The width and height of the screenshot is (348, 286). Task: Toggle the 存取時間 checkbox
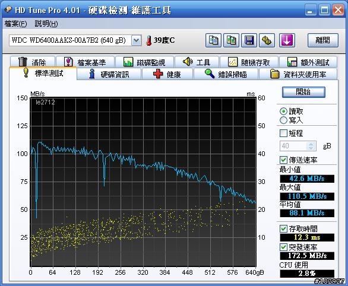283,228
